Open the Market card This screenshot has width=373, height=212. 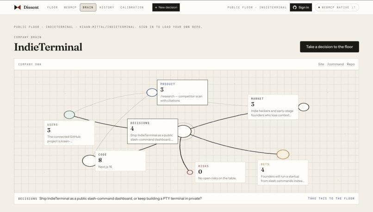273,107
